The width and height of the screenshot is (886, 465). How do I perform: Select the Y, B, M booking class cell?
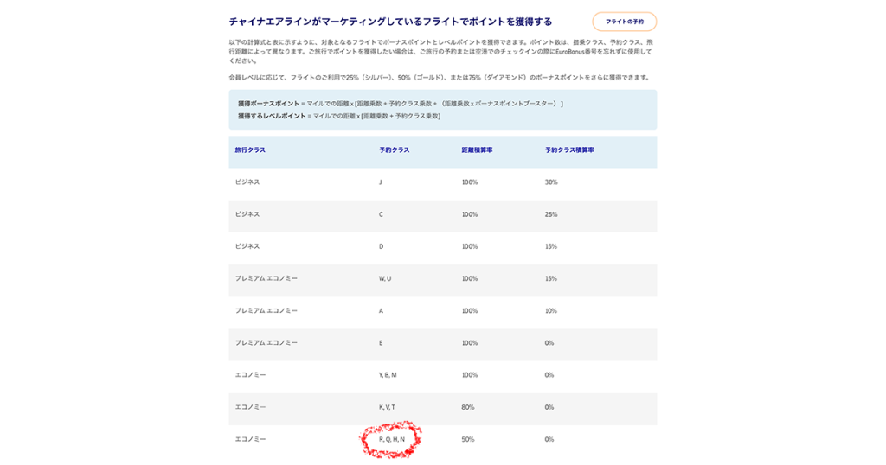point(388,375)
